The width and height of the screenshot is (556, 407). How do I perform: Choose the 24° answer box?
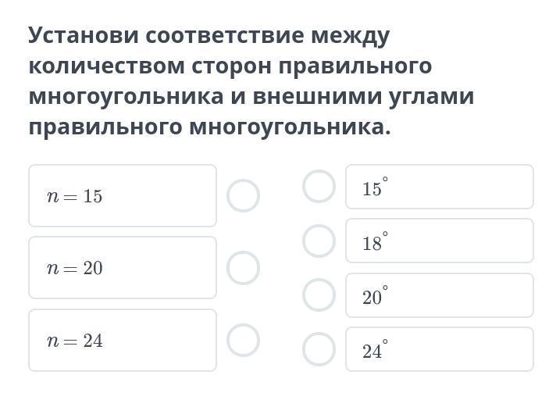click(439, 349)
